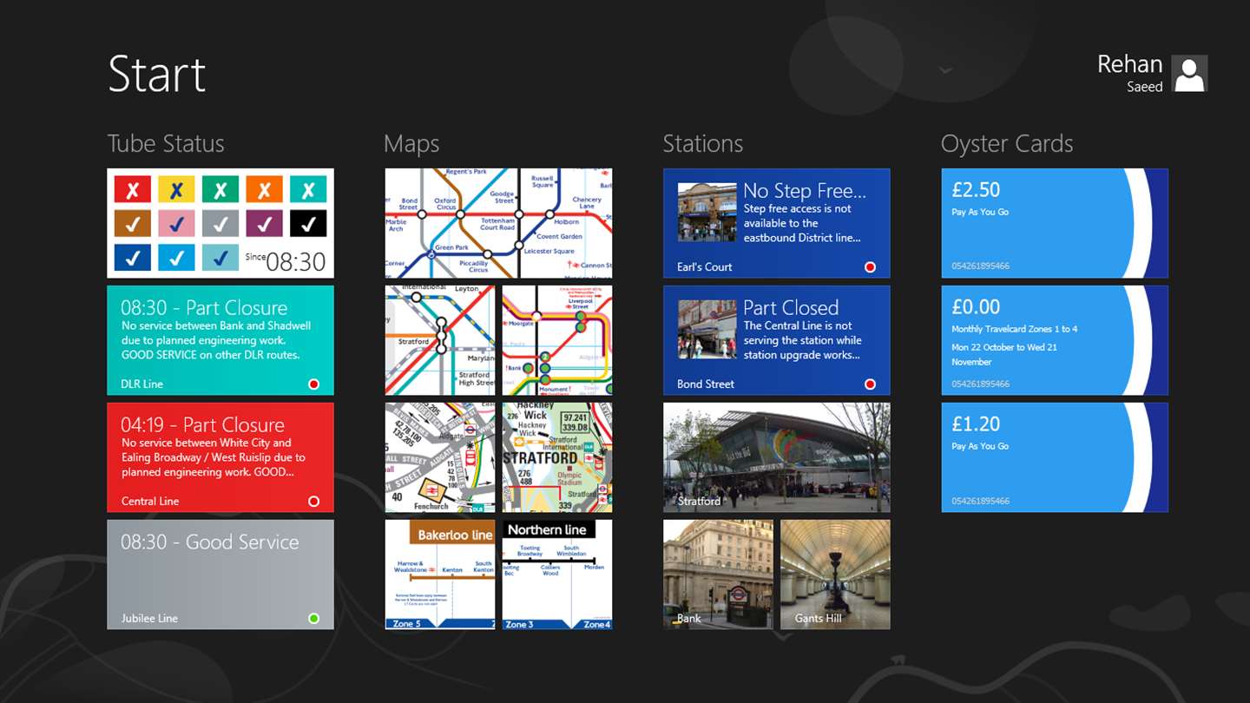Open the Northern line map tile
The width and height of the screenshot is (1250, 703).
point(557,575)
